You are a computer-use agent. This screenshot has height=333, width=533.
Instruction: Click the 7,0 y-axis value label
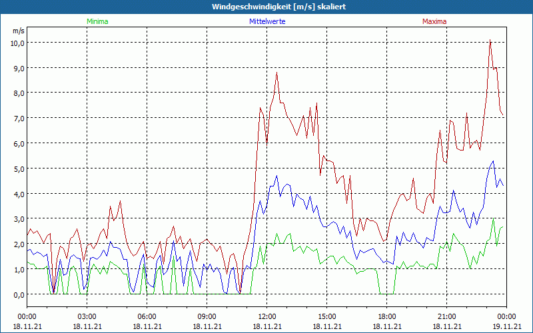(19, 119)
